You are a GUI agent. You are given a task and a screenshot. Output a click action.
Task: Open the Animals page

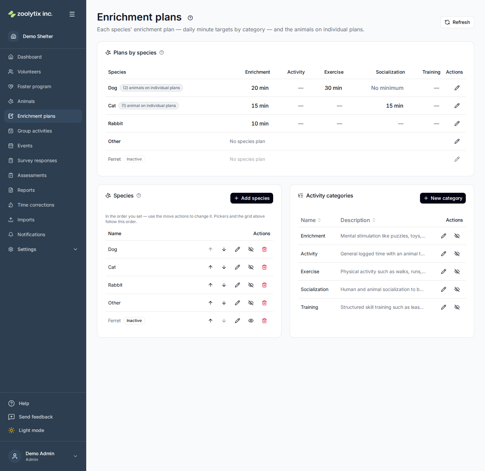click(x=43, y=101)
